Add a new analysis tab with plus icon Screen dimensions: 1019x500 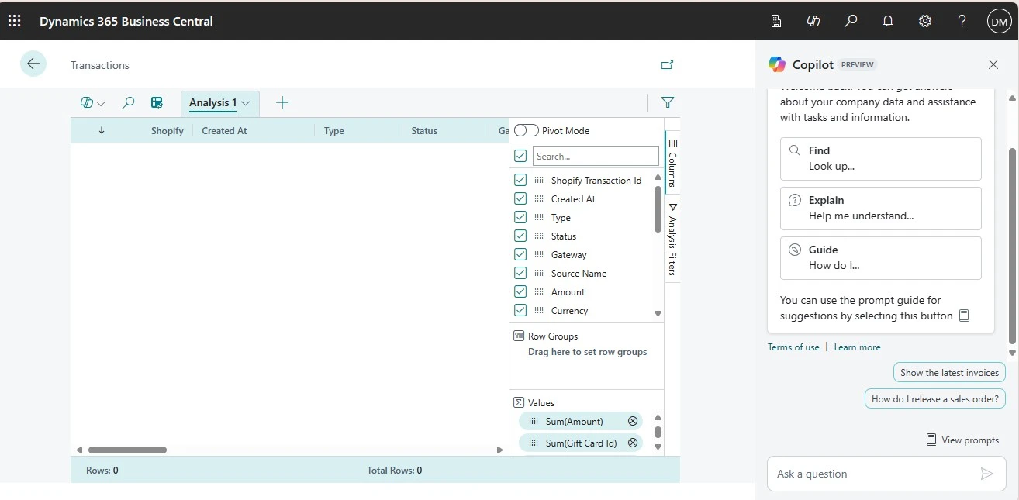pos(282,102)
